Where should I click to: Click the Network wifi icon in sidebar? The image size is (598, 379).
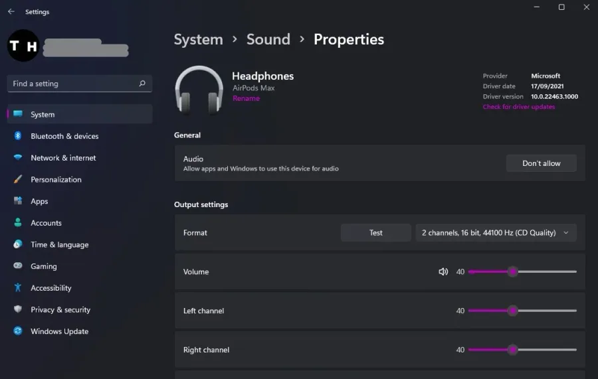(18, 157)
